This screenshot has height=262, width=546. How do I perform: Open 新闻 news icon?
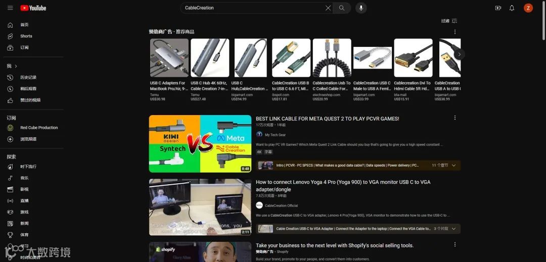10,224
